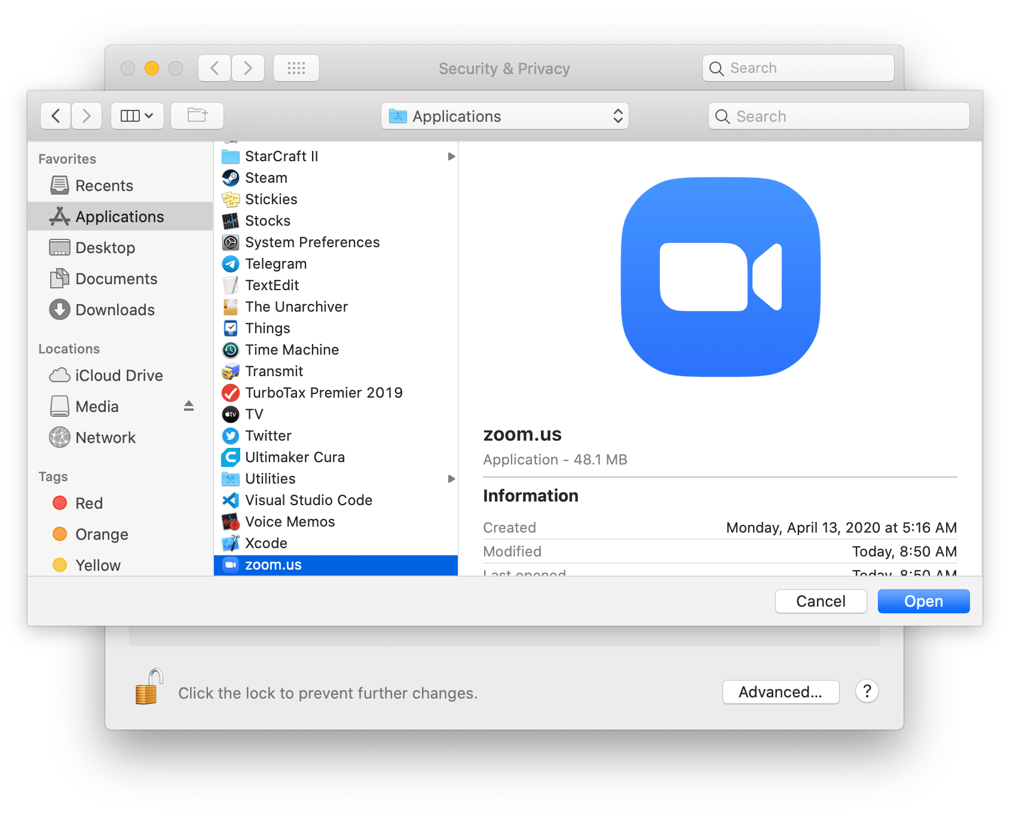Click the Time Machine app icon
This screenshot has width=1010, height=818.
231,349
